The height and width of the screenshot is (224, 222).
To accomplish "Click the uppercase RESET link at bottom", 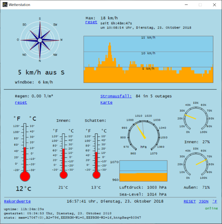I will (189, 201).
